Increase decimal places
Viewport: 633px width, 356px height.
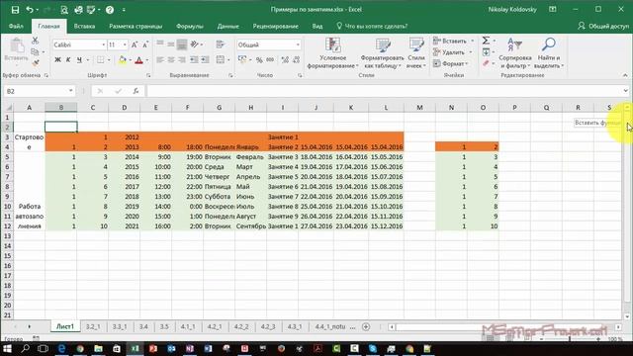click(x=285, y=60)
